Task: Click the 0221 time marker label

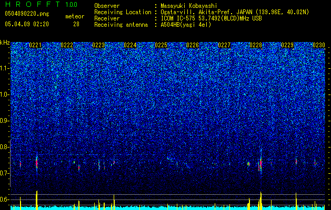Action: [x=35, y=45]
